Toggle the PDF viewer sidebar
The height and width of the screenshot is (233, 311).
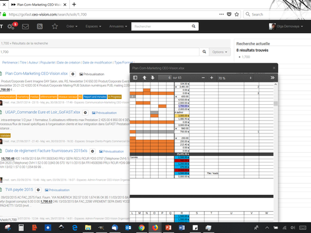pos(135,78)
